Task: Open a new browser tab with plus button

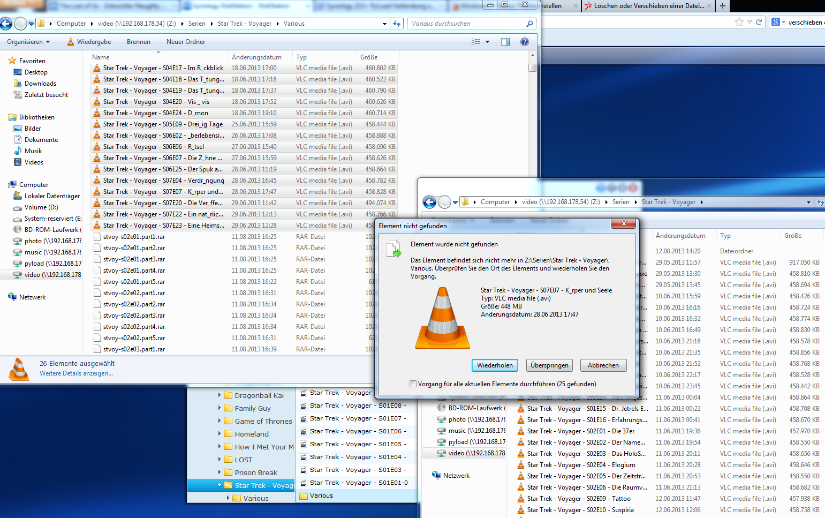Action: click(723, 6)
